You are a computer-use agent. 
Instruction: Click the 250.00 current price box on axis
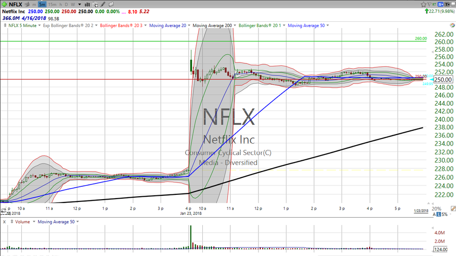tap(443, 80)
